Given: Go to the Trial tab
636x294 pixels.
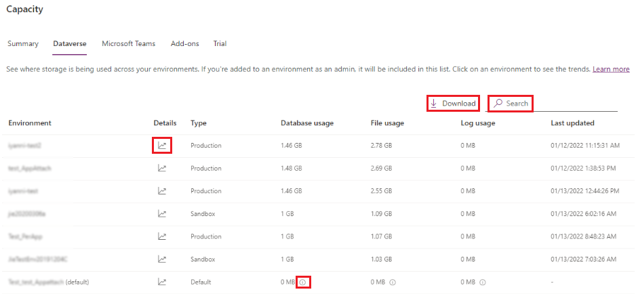Looking at the screenshot, I should coord(220,44).
